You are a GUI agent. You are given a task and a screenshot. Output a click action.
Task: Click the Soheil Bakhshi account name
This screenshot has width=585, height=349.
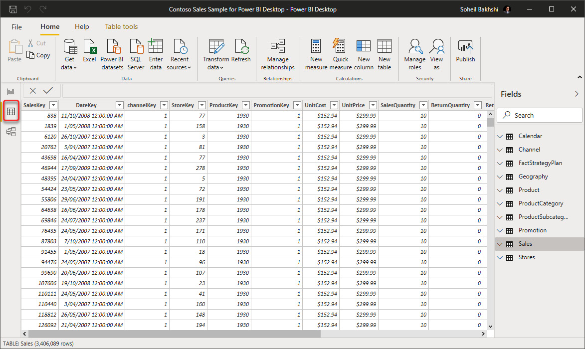point(479,9)
